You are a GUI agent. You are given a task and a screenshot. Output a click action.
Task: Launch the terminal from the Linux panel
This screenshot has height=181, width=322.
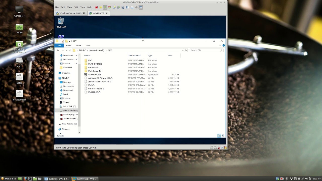pyautogui.click(x=30, y=179)
